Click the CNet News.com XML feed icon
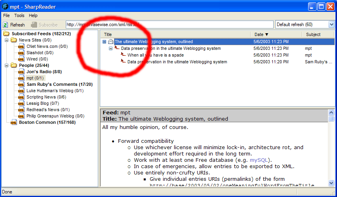Viewport: 337px width, 197px height. click(x=21, y=47)
